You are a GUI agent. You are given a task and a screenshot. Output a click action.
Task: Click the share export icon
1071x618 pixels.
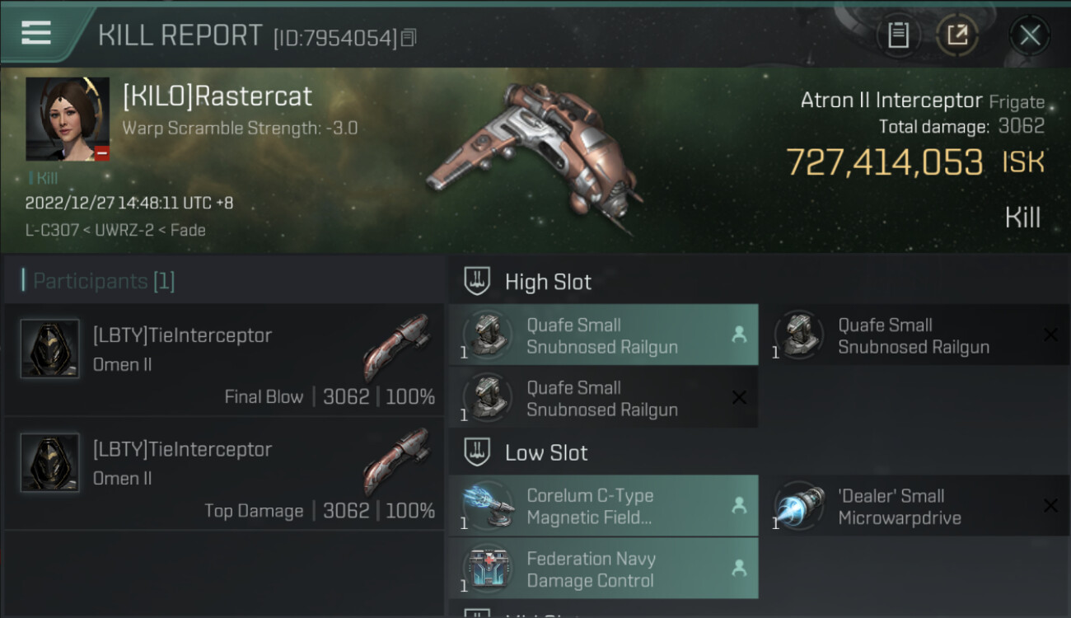coord(957,35)
